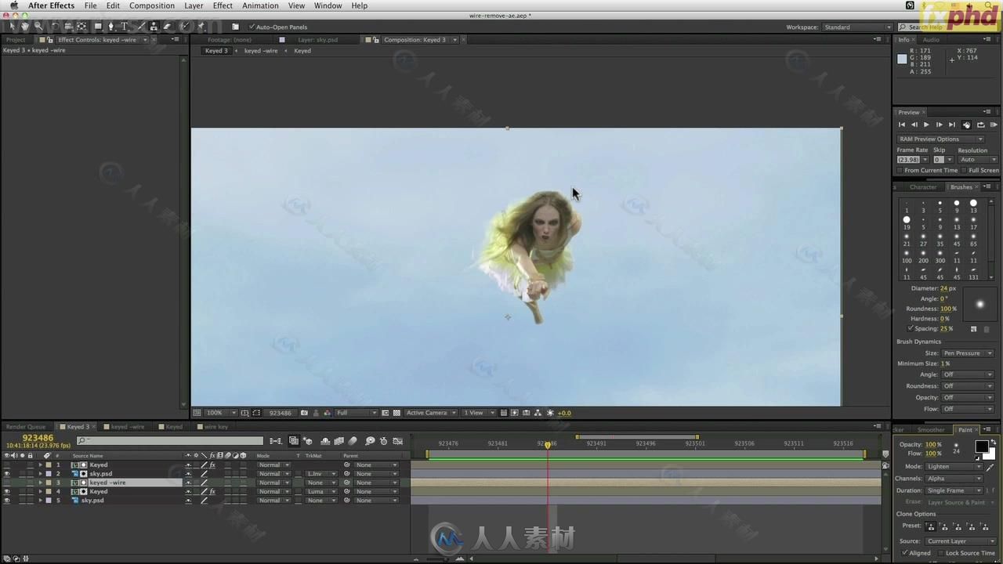Toggle the Draft 3D button in timeline

coord(308,441)
